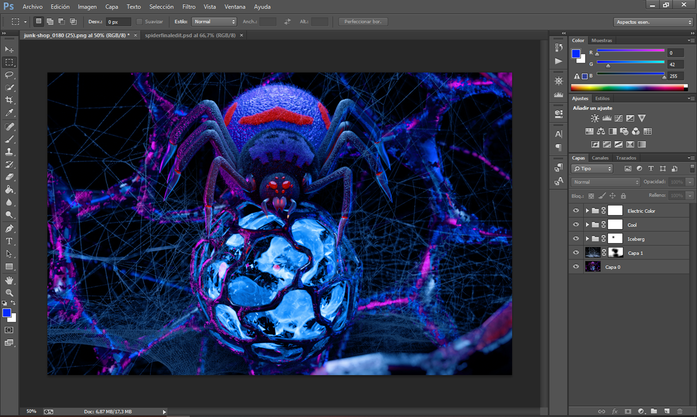This screenshot has height=417, width=697.
Task: Switch to spiderfinaledit.psd document tab
Action: click(190, 35)
